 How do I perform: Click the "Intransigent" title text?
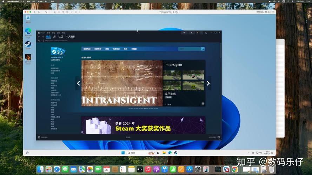click(x=173, y=65)
